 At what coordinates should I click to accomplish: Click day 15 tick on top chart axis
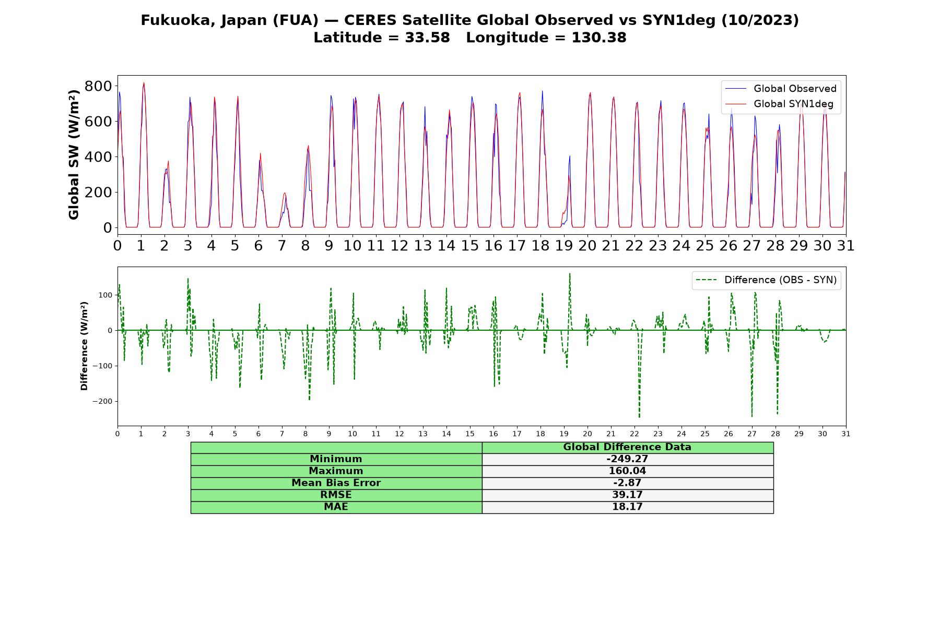[x=470, y=246]
